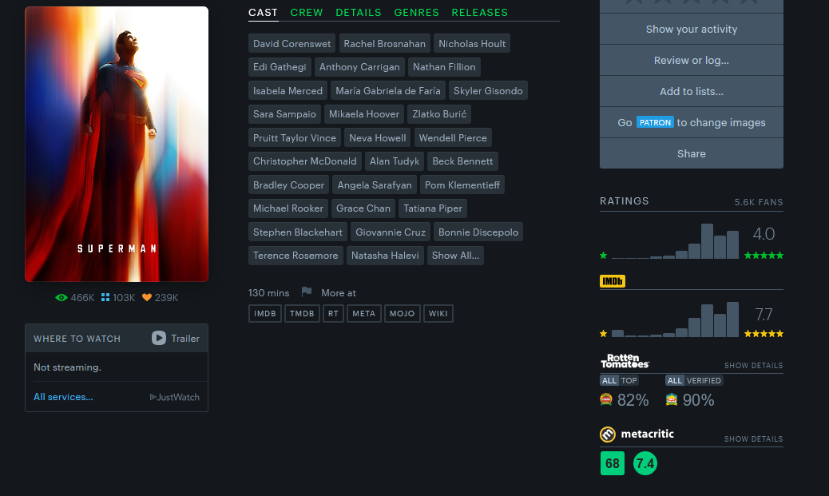Viewport: 829px width, 496px height.
Task: Click the blue grid lists-count icon
Action: [x=105, y=298]
